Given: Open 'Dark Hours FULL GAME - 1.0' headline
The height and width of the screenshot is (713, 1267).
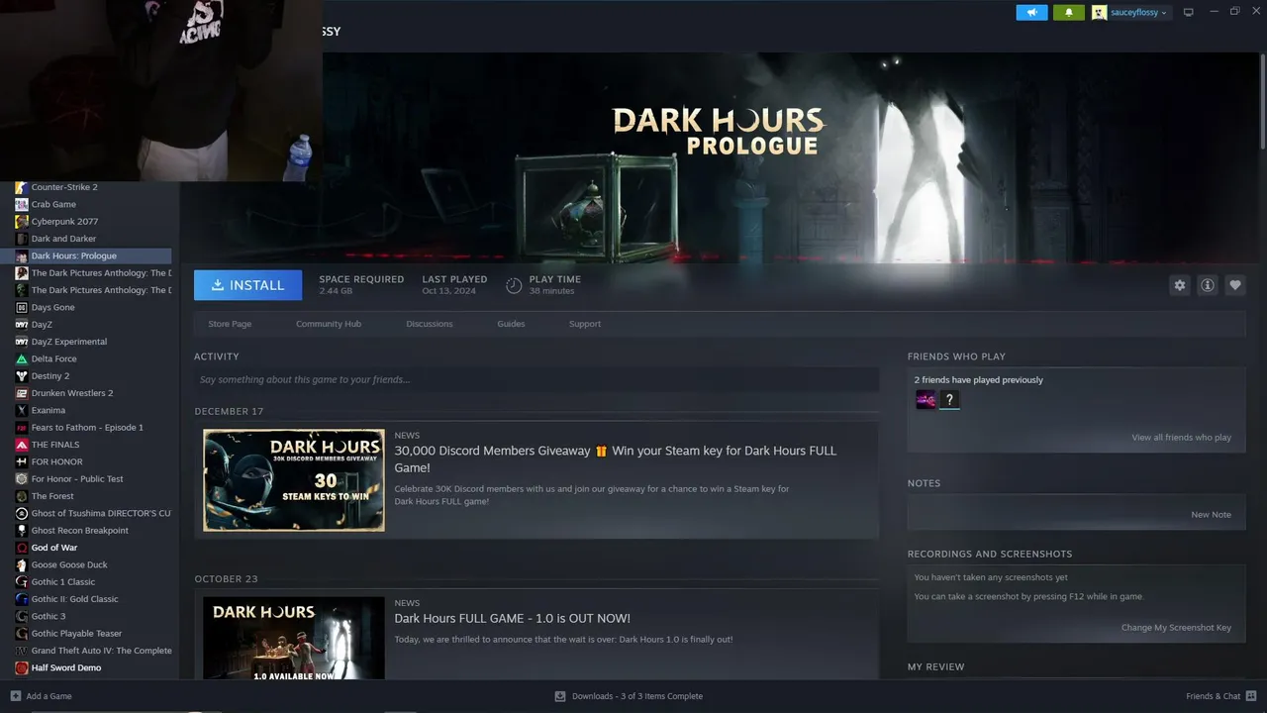Looking at the screenshot, I should coord(512,619).
